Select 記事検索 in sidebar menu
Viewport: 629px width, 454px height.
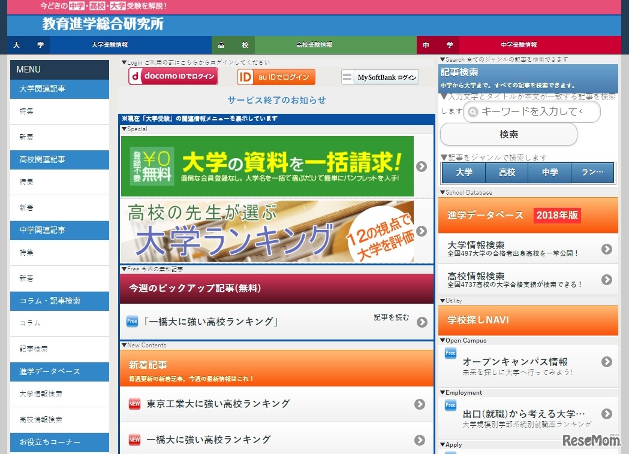tap(59, 349)
